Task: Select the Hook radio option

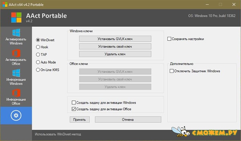Action: point(42,47)
